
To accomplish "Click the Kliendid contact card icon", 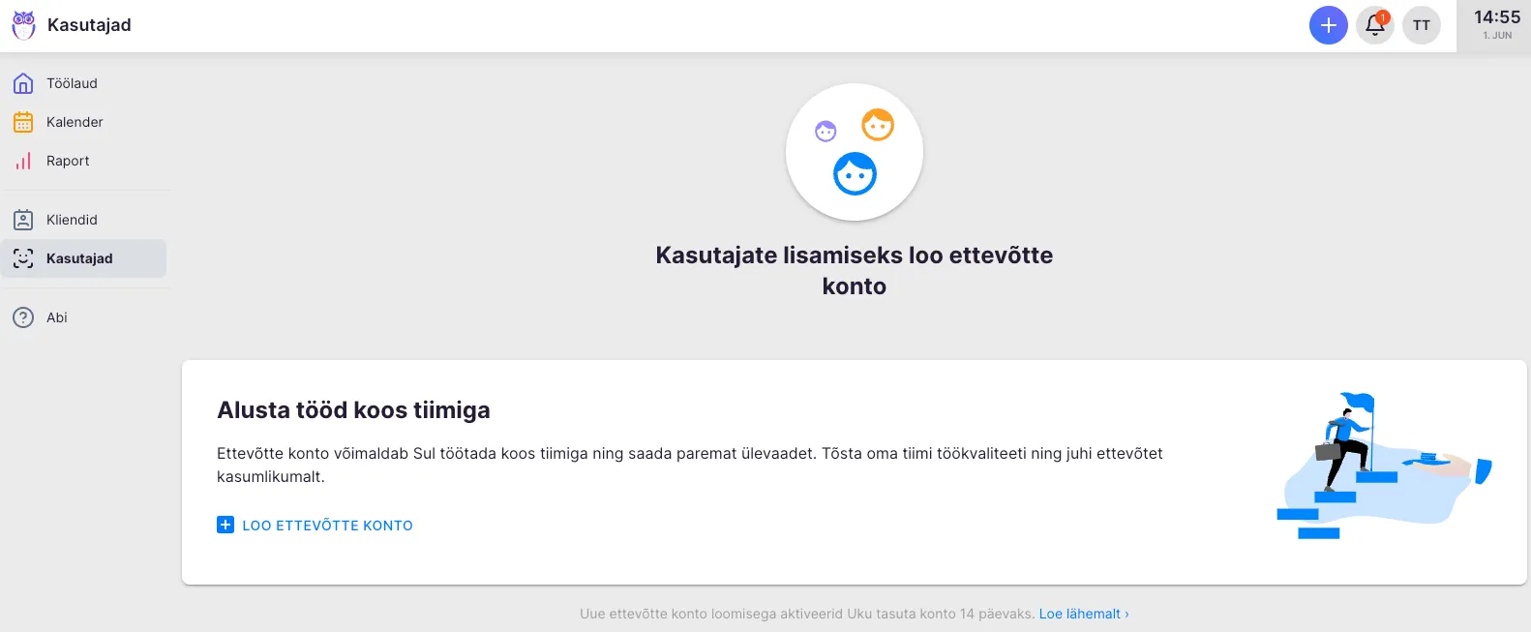I will coord(23,220).
